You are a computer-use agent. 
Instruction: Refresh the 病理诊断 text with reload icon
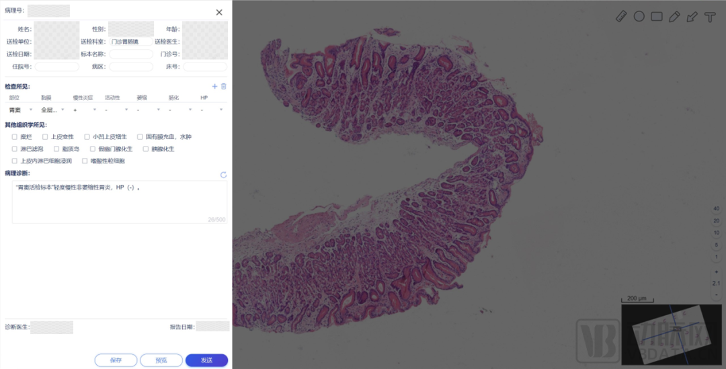(223, 175)
